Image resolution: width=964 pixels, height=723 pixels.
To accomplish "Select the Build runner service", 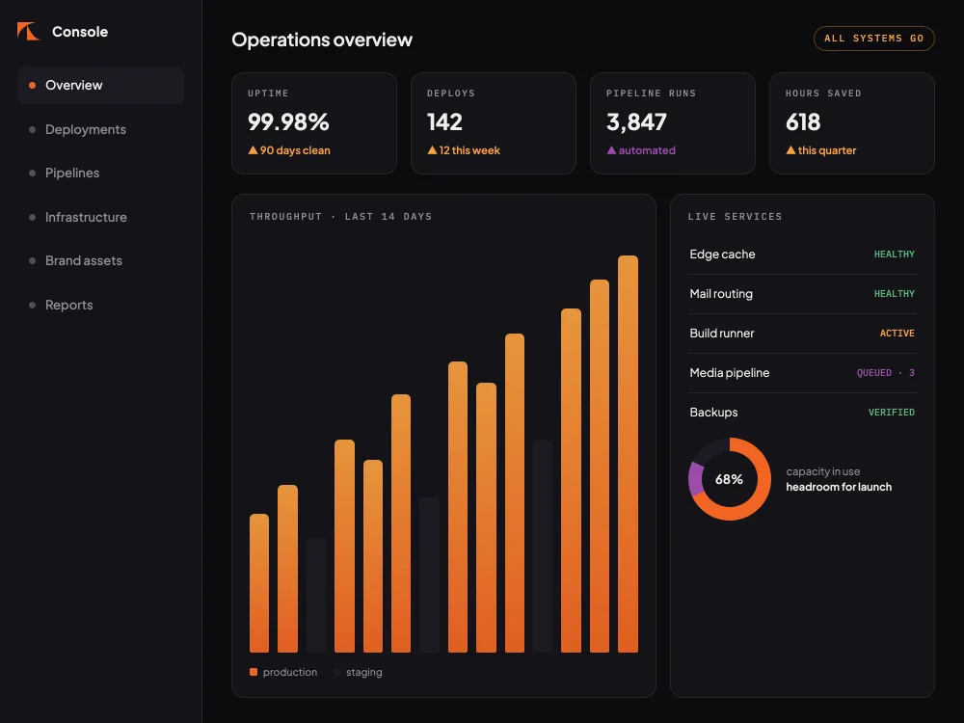I will tap(802, 334).
